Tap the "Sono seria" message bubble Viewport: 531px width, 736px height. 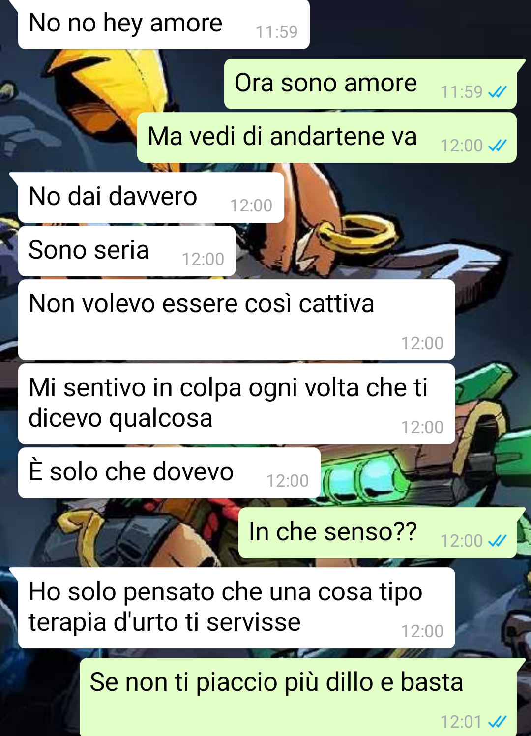coord(127,251)
